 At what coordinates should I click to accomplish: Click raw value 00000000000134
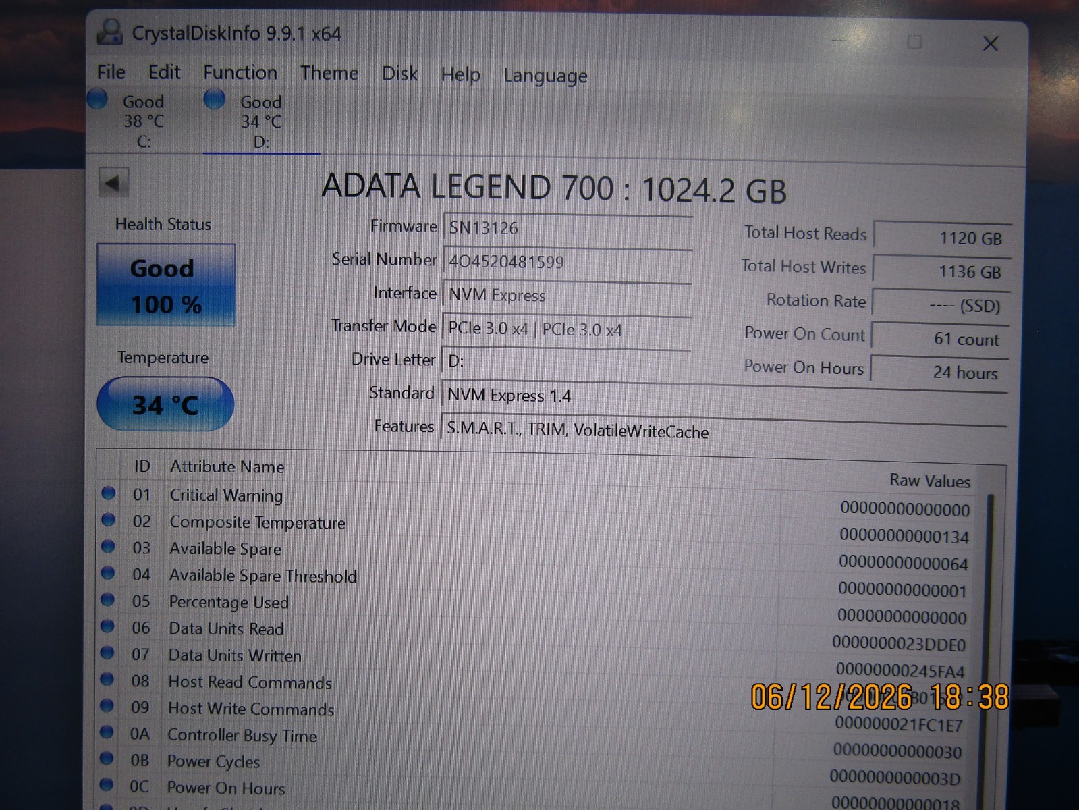(x=904, y=536)
